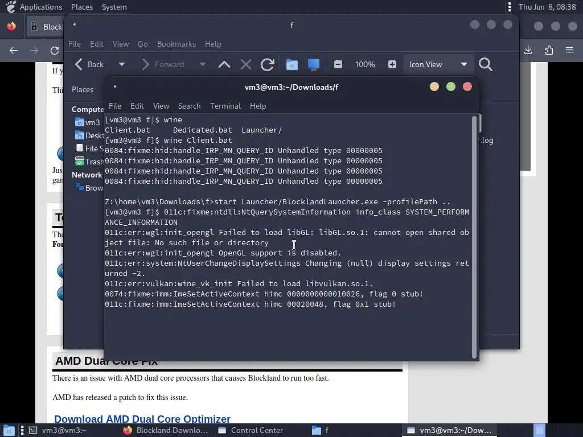Follow the Download AMD Dual Core Optimizer link
Viewport: 583px width, 437px height.
click(x=142, y=419)
